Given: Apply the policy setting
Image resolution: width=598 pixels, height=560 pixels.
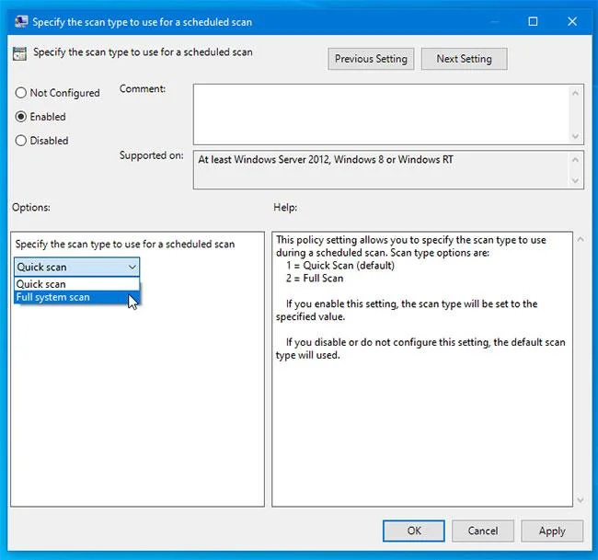Looking at the screenshot, I should (x=552, y=531).
